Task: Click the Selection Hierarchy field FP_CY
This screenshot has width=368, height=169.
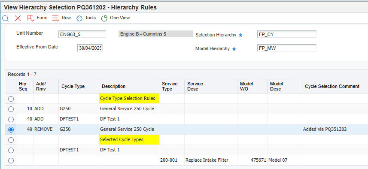Action: (x=287, y=34)
